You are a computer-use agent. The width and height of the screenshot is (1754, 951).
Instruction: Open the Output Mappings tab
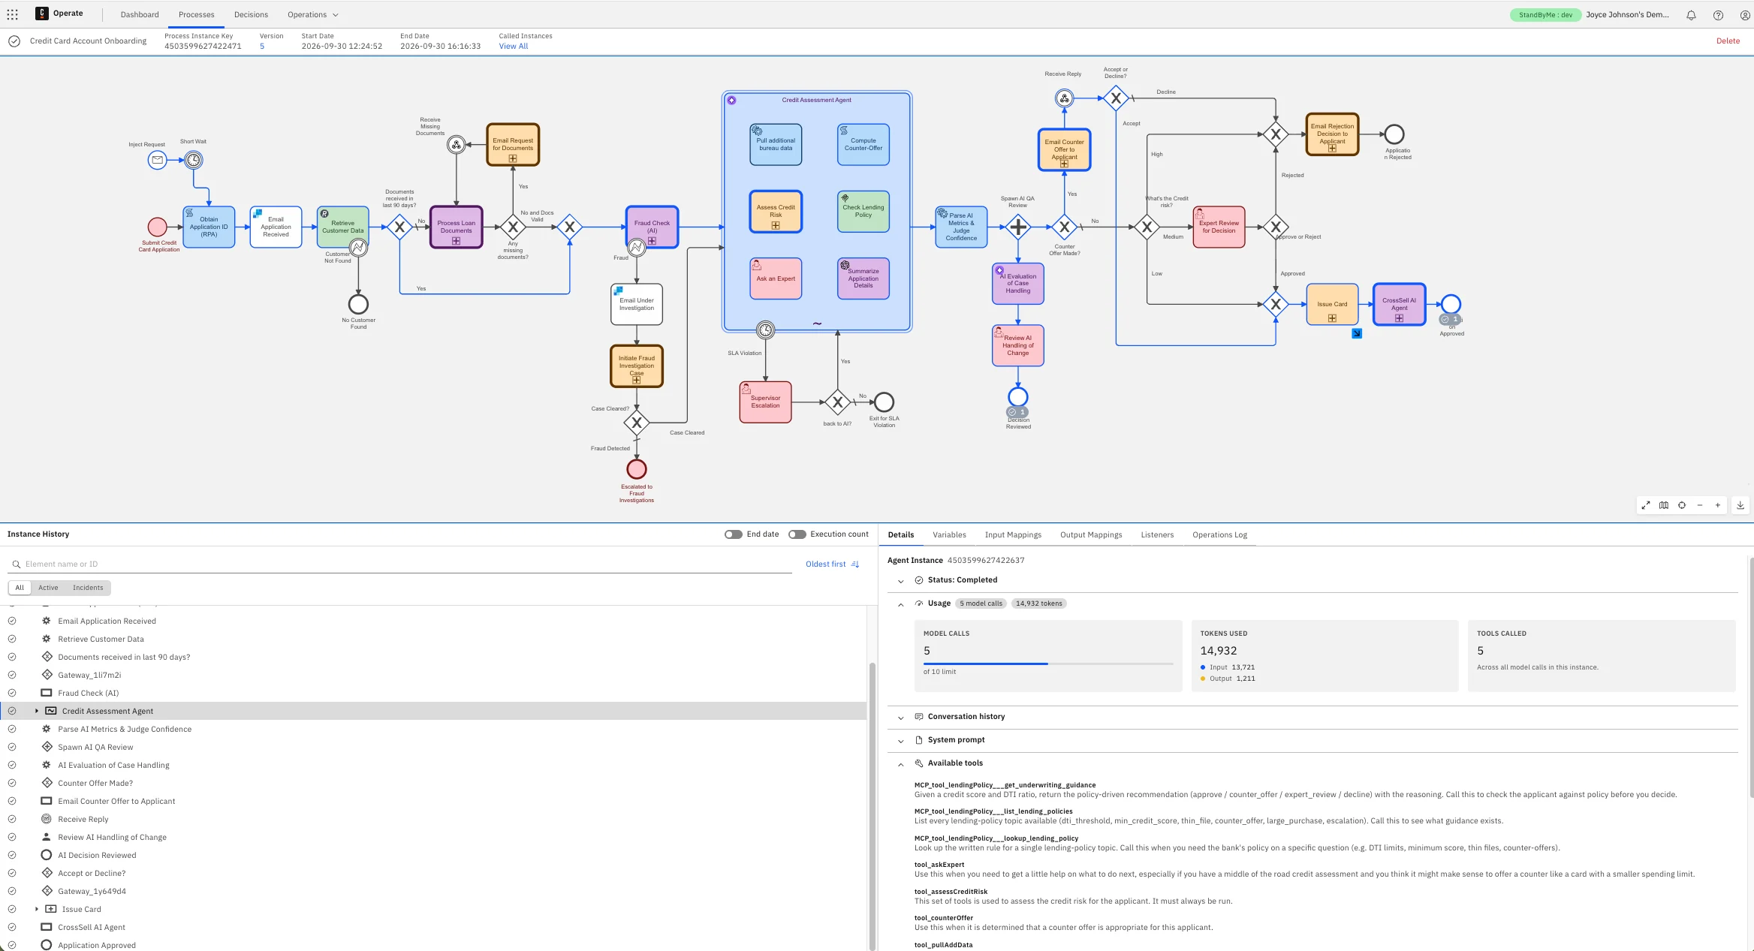point(1091,534)
